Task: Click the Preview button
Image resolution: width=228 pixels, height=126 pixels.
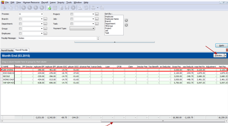Action: (x=218, y=55)
